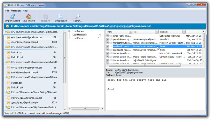
Task: Click the message list scroll right arrow
Action: pos(200,65)
